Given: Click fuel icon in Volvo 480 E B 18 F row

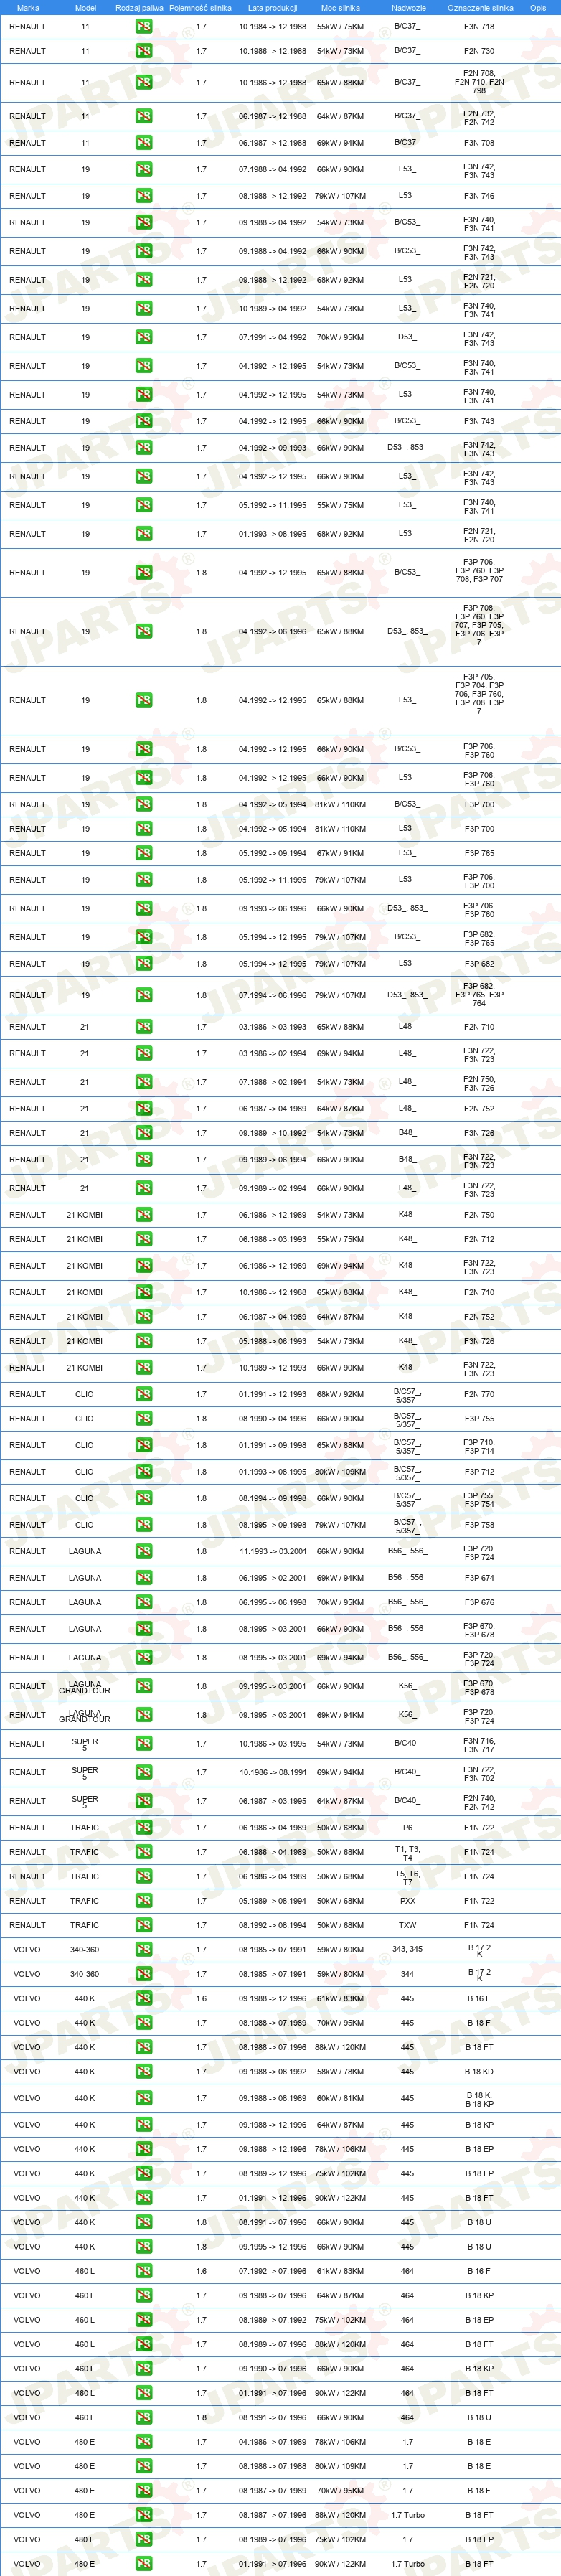Looking at the screenshot, I should [x=144, y=2491].
